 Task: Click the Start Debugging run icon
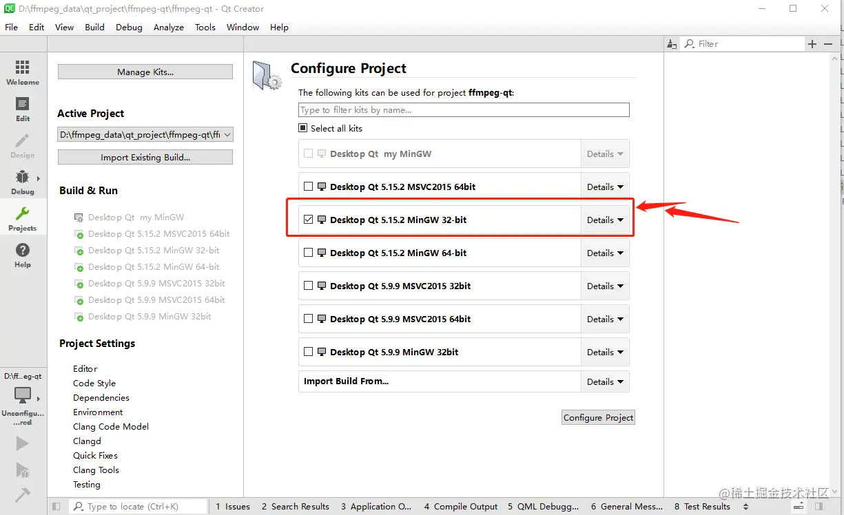23,470
